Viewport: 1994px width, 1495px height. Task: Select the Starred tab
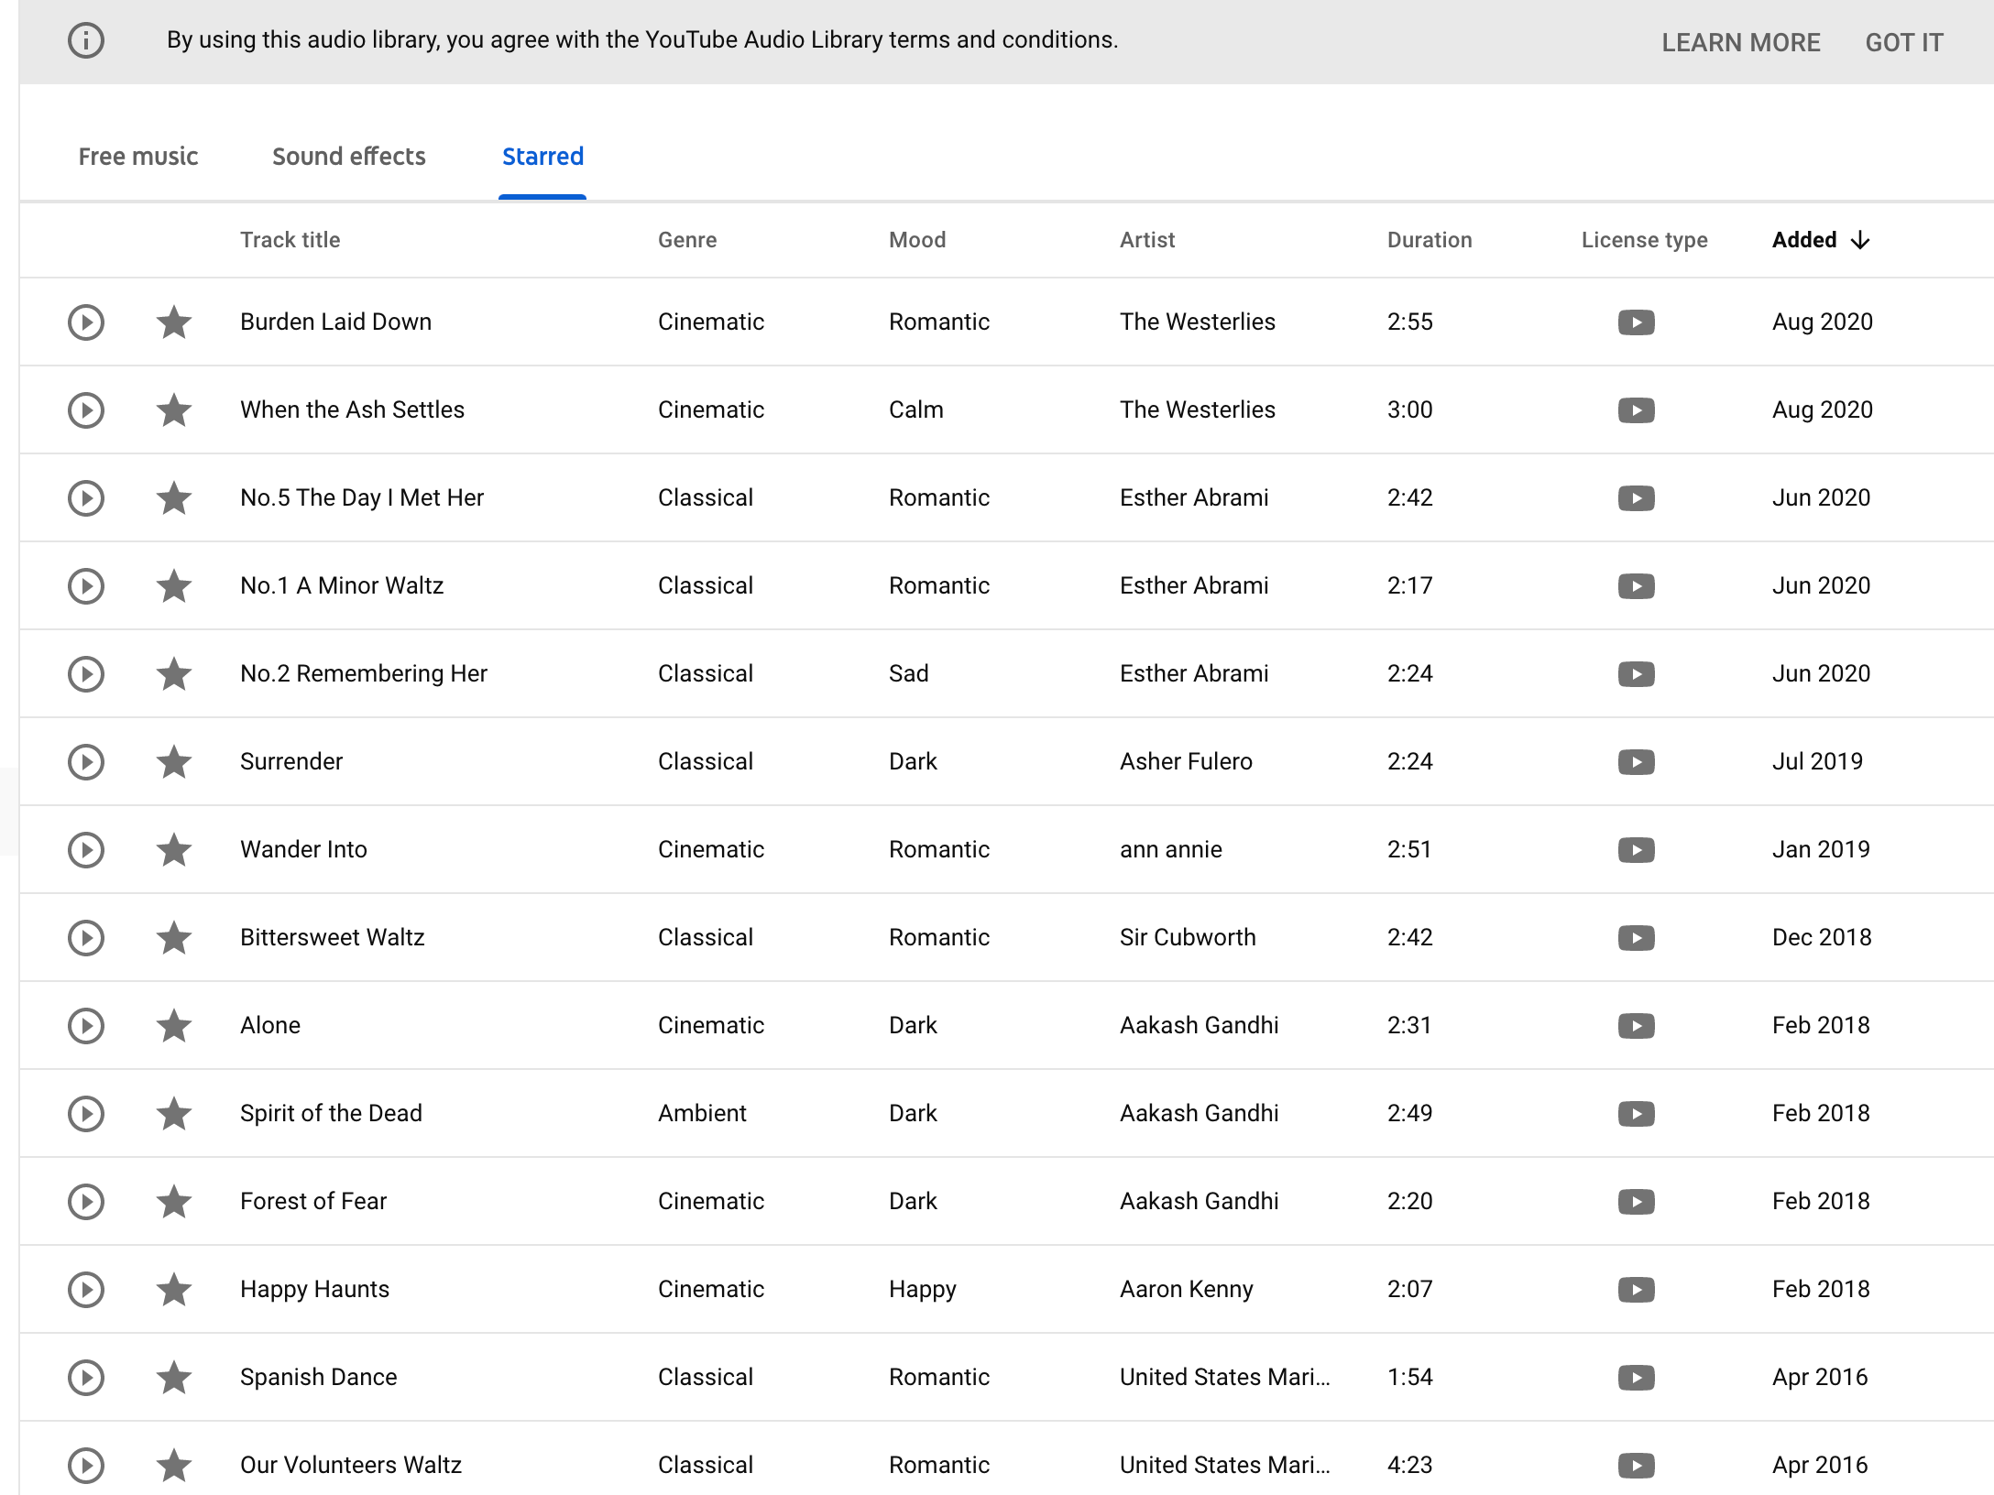pyautogui.click(x=542, y=157)
